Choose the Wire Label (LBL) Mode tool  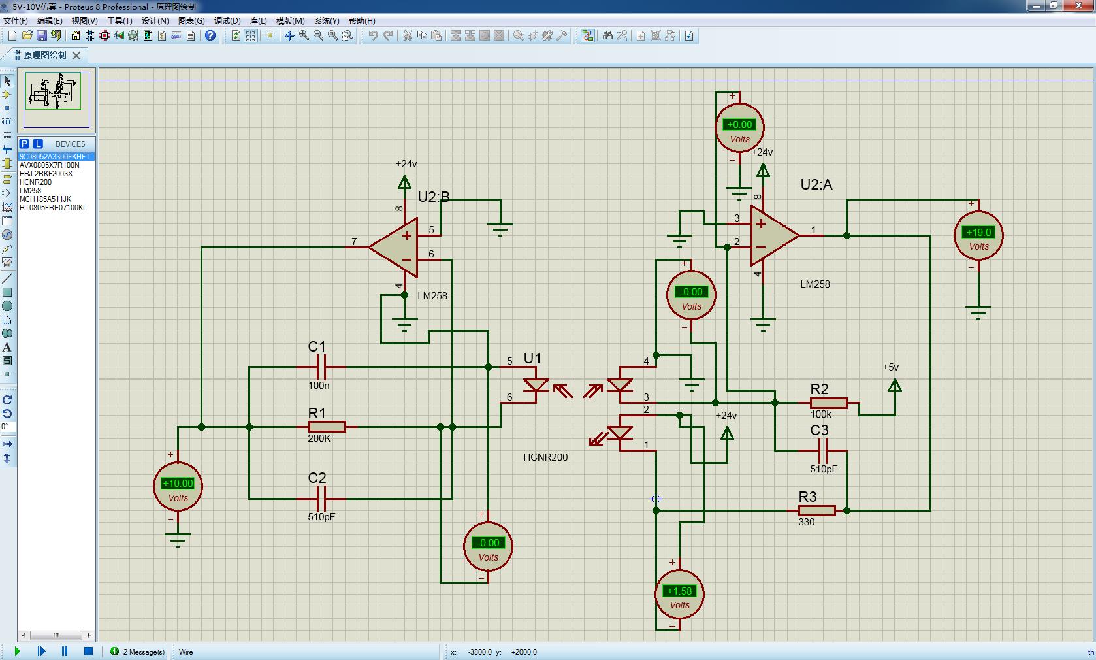tap(7, 122)
